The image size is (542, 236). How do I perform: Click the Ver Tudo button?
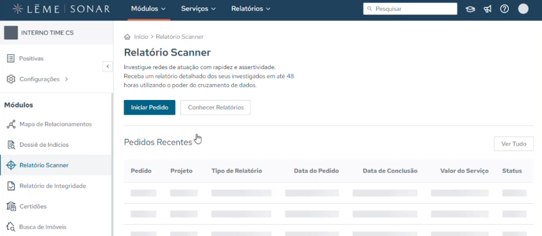(x=513, y=144)
